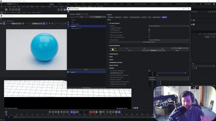Image resolution: width=216 pixels, height=121 pixels.
Task: Toggle the sound speaker icon in timeline
Action: coord(77,112)
